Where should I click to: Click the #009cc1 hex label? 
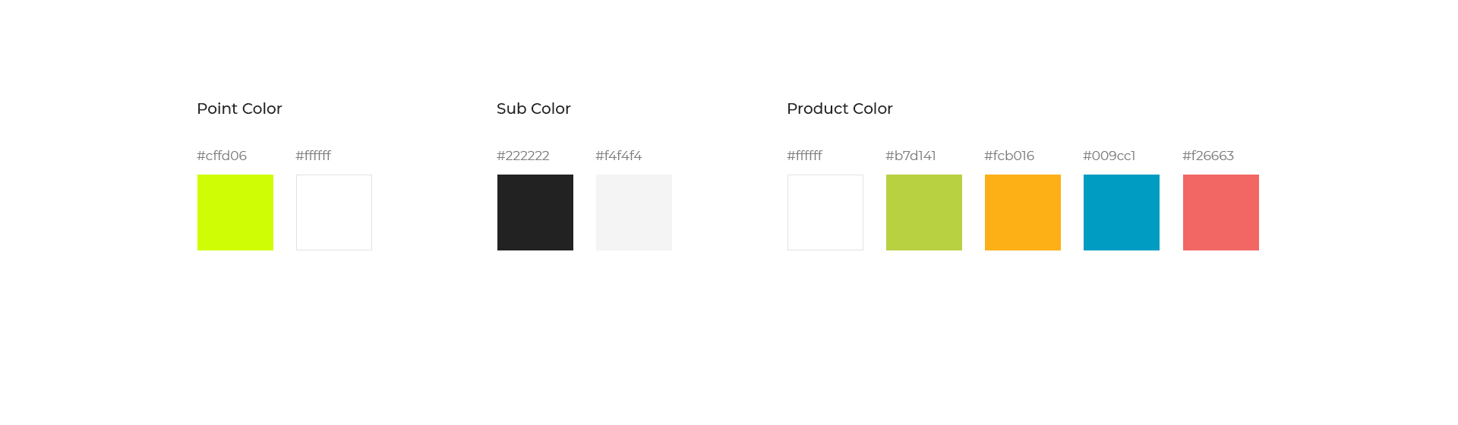(x=1109, y=156)
